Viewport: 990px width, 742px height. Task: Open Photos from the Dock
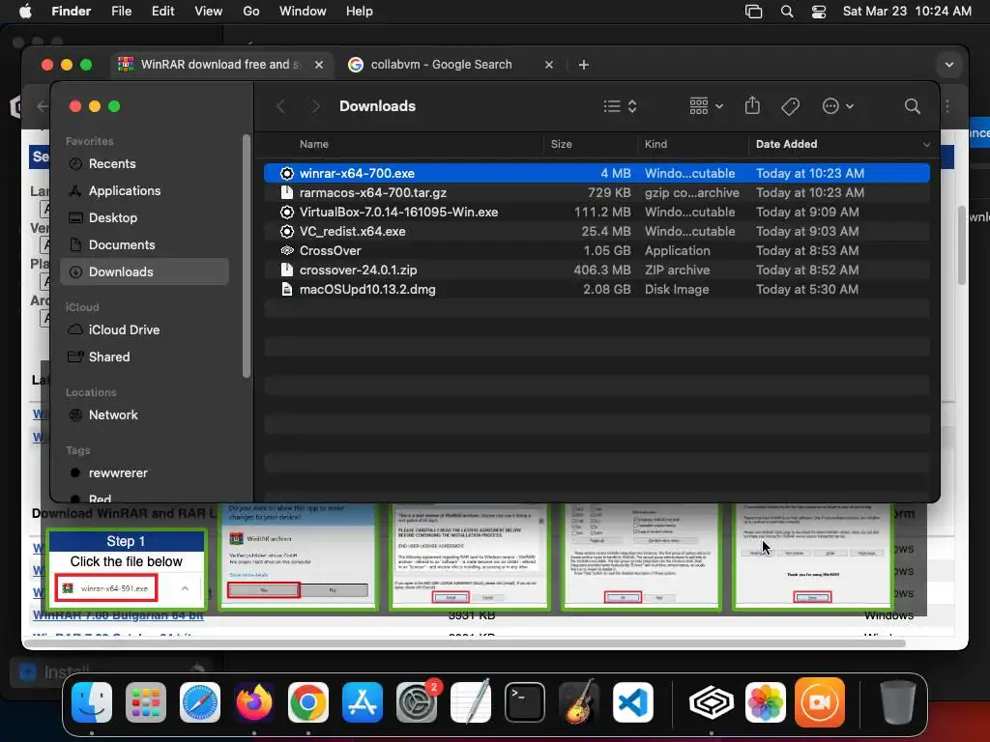pyautogui.click(x=766, y=701)
